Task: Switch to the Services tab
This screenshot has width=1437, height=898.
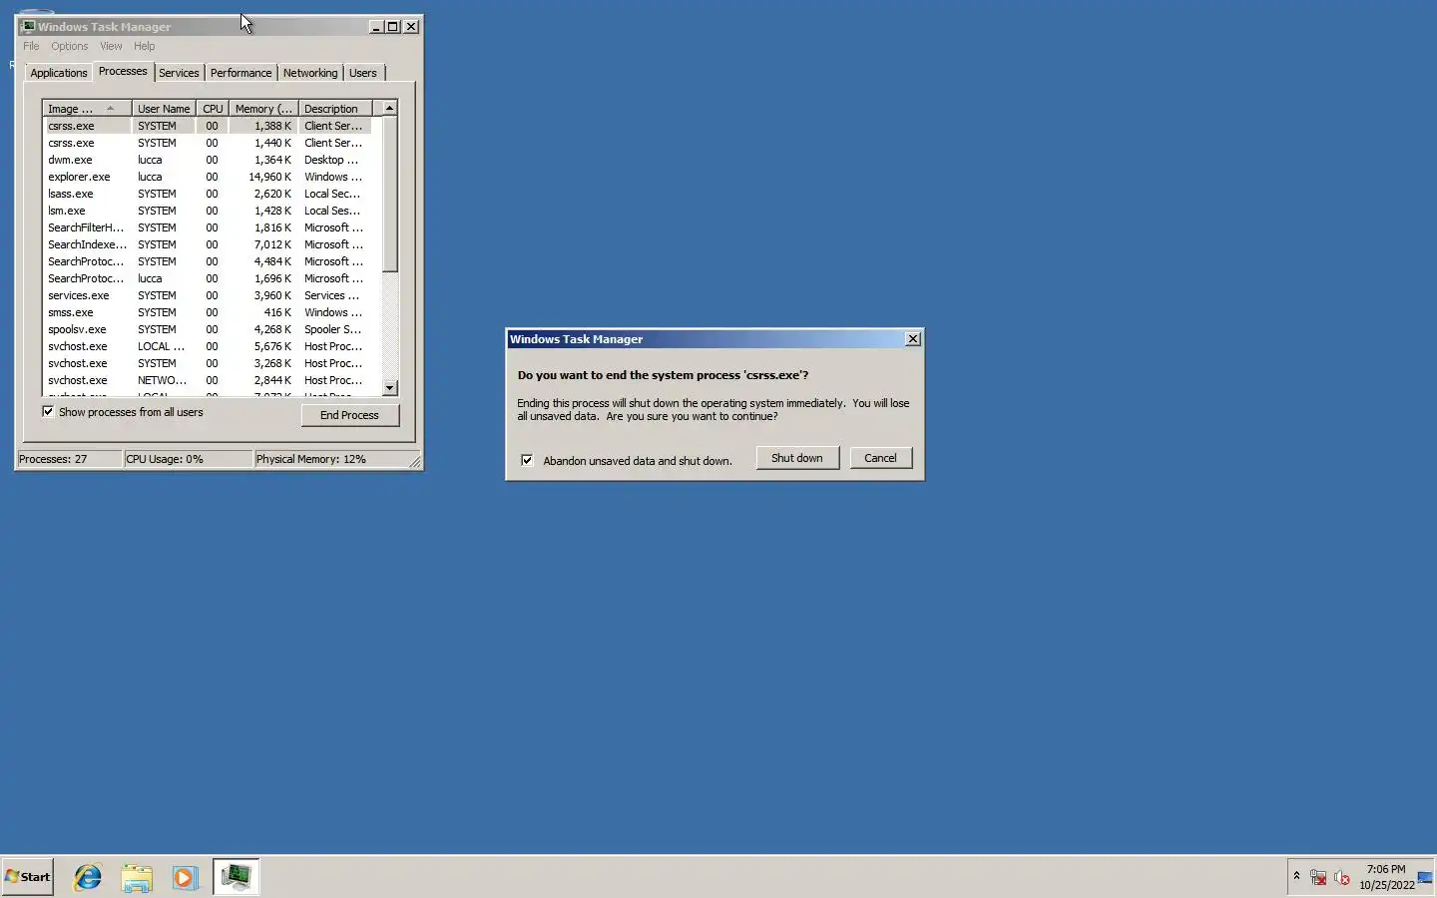Action: point(179,73)
